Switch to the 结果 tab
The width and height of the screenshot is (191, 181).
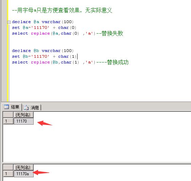coord(12,107)
